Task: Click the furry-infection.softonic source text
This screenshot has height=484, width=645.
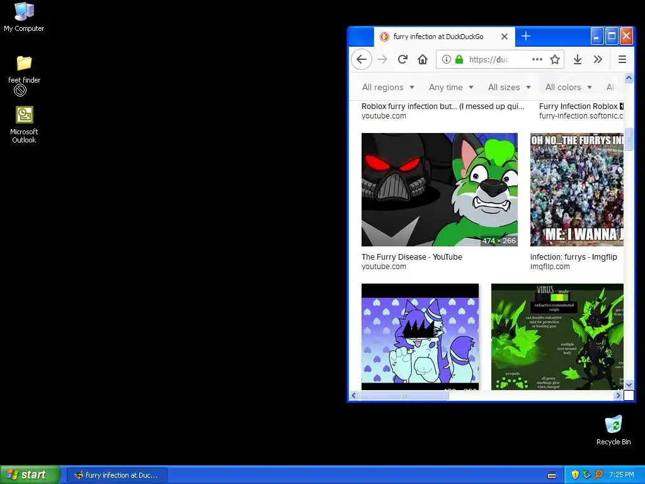Action: point(581,116)
